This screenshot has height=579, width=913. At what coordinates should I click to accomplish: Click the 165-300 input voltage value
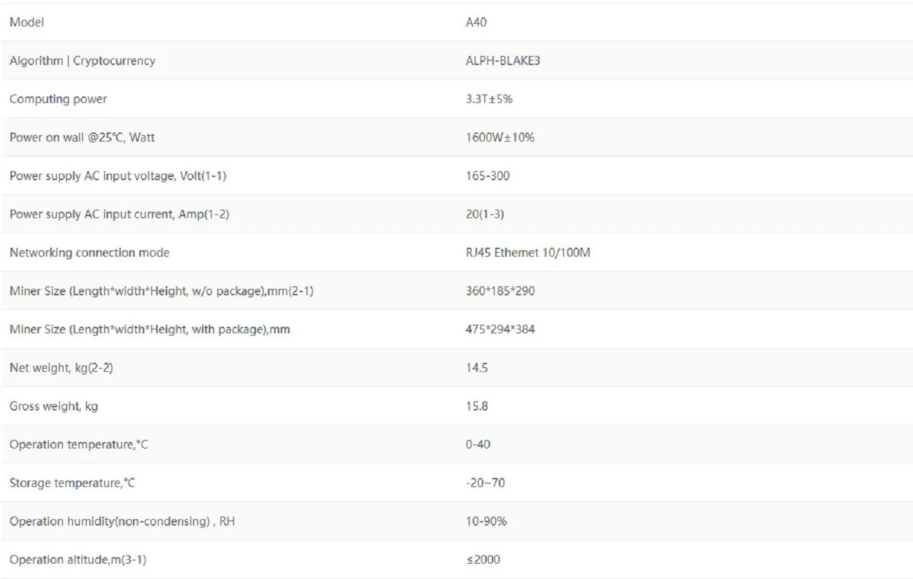(488, 176)
